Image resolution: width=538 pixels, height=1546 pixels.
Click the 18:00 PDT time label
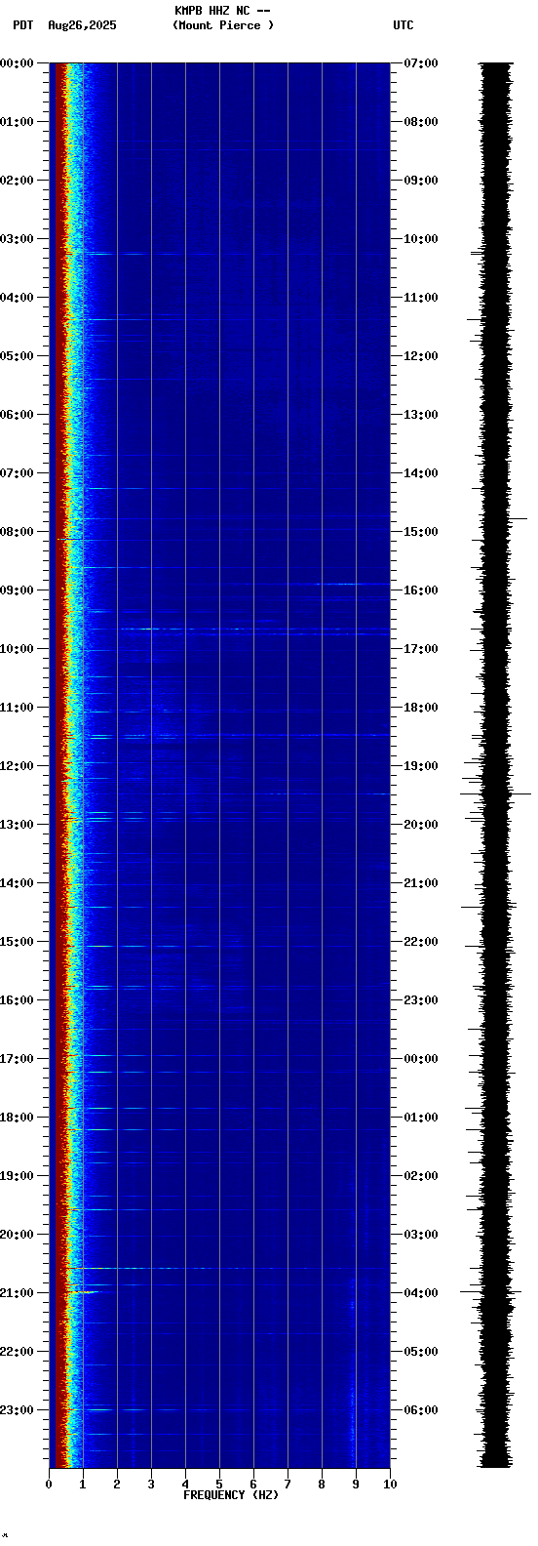(17, 1118)
